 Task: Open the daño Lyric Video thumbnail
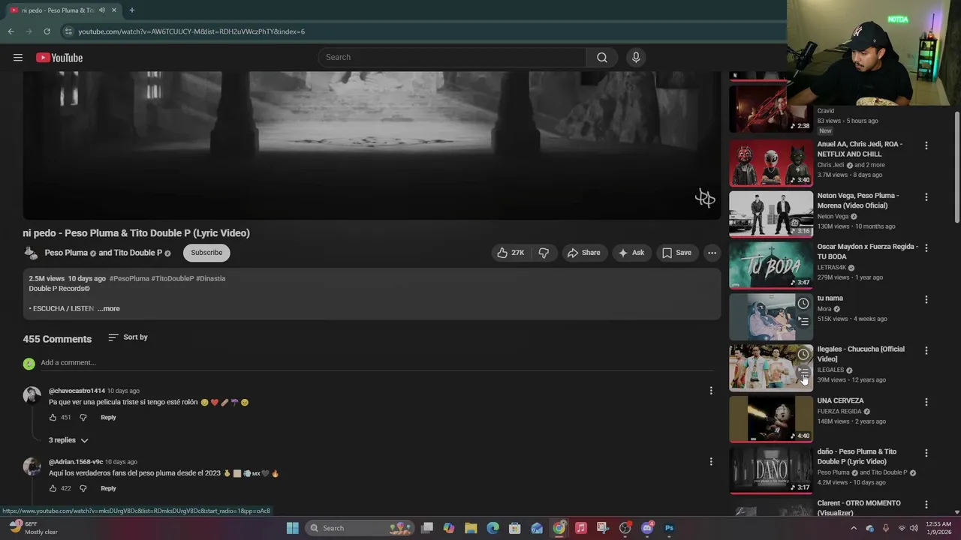coord(771,470)
